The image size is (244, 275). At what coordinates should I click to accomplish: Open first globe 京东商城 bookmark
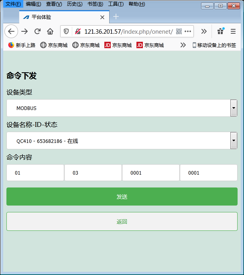54,45
